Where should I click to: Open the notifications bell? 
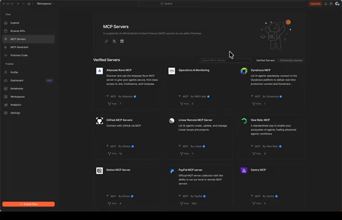pos(325,4)
